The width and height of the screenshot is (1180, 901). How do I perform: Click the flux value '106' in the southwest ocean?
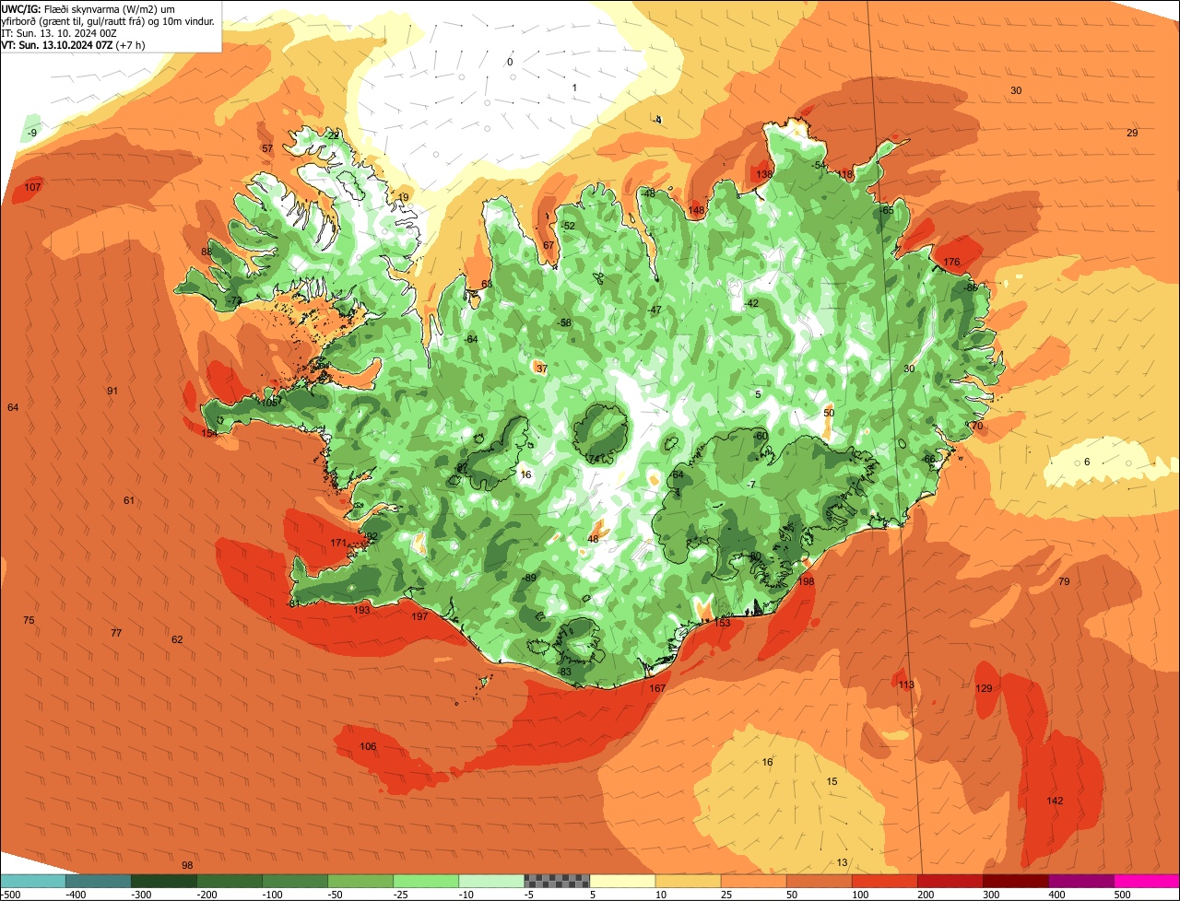[x=368, y=747]
